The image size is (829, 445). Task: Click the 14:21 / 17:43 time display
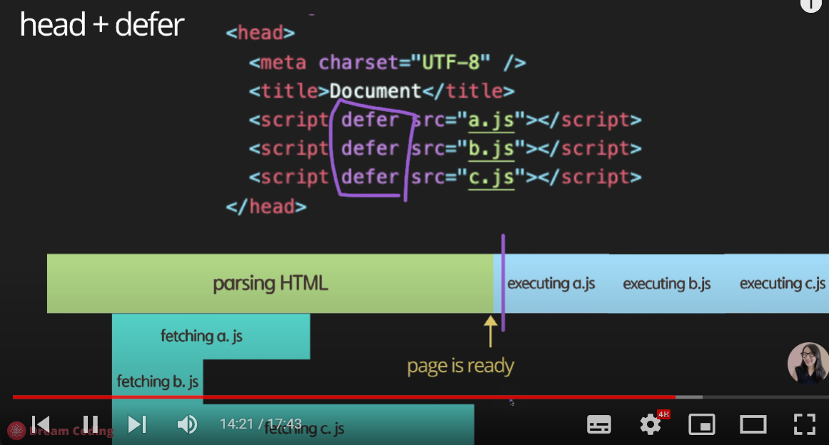261,424
